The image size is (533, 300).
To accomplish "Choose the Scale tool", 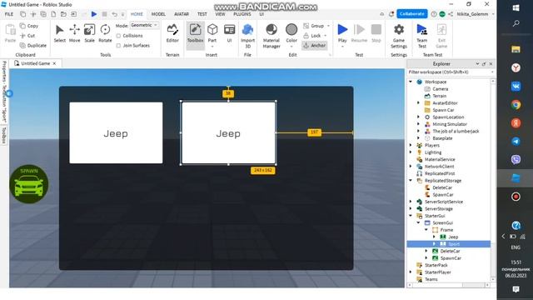I will (89, 33).
